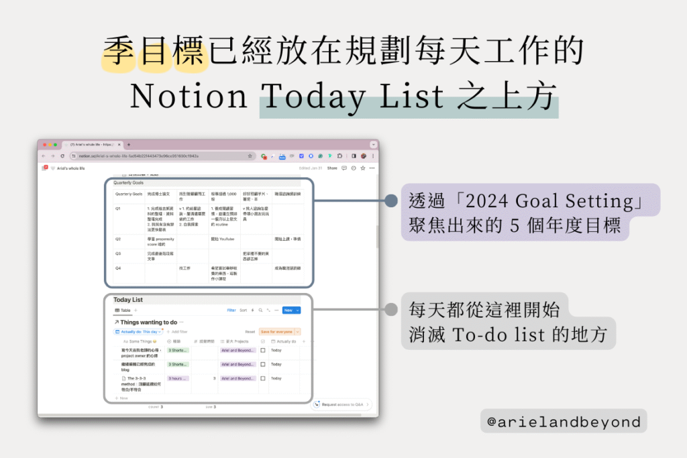Expand the New button dropdown arrow

pyautogui.click(x=298, y=310)
